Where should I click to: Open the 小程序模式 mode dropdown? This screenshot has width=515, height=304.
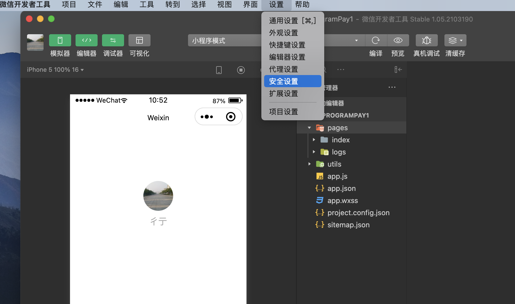coord(224,41)
